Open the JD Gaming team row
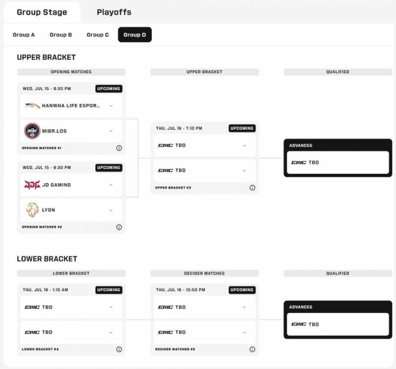Image resolution: width=396 pixels, height=369 pixels. tap(71, 185)
